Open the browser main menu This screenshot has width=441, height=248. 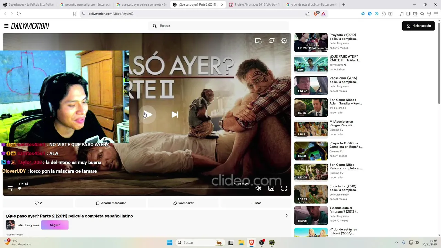(436, 14)
